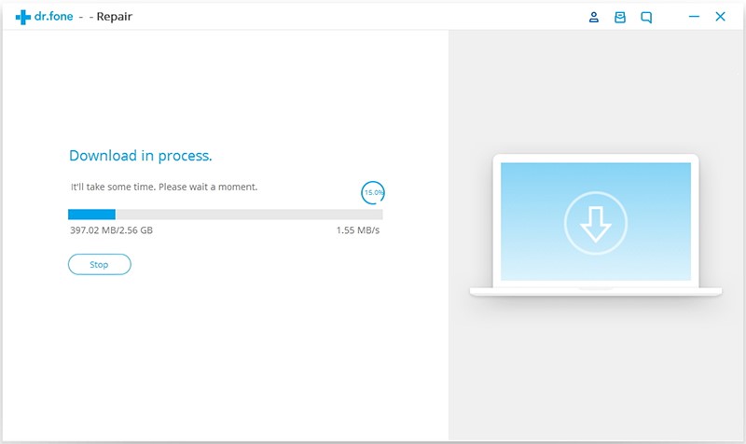Screen dimensions: 746x444
Task: Open the user account icon
Action: pyautogui.click(x=594, y=17)
